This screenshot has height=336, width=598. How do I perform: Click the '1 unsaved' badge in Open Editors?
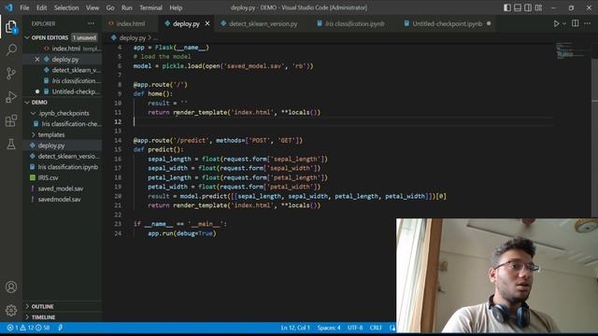point(85,37)
